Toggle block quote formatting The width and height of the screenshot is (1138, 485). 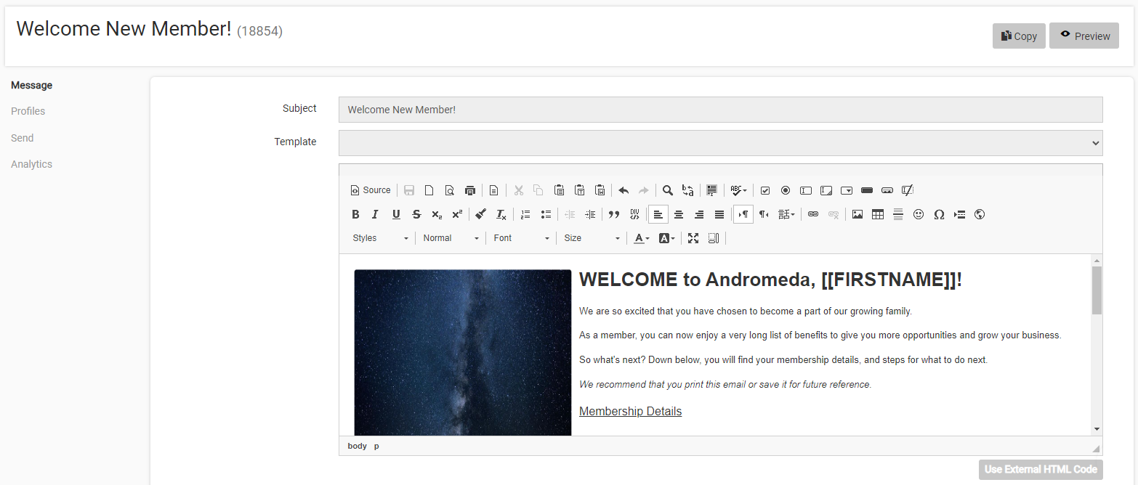pos(614,214)
